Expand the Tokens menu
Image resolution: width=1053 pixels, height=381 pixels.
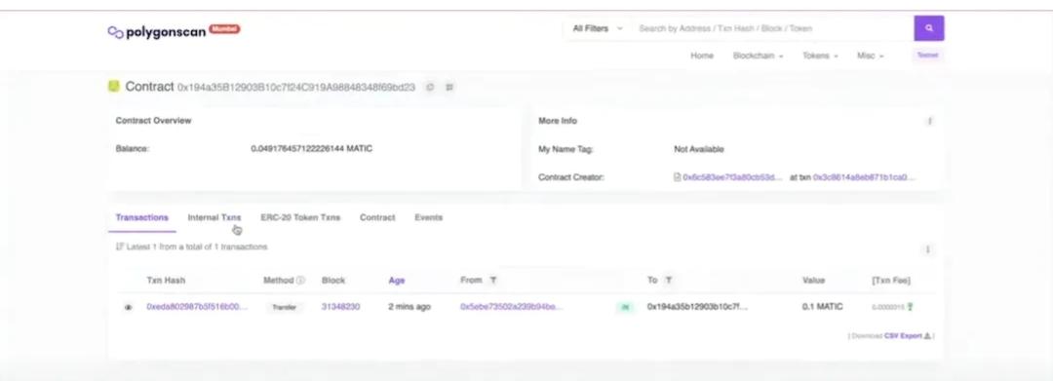pyautogui.click(x=820, y=56)
